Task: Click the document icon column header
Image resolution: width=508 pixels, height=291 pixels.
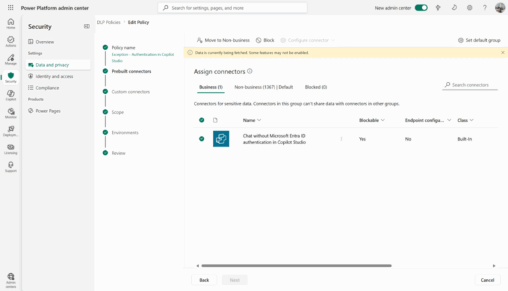Action: 215,120
